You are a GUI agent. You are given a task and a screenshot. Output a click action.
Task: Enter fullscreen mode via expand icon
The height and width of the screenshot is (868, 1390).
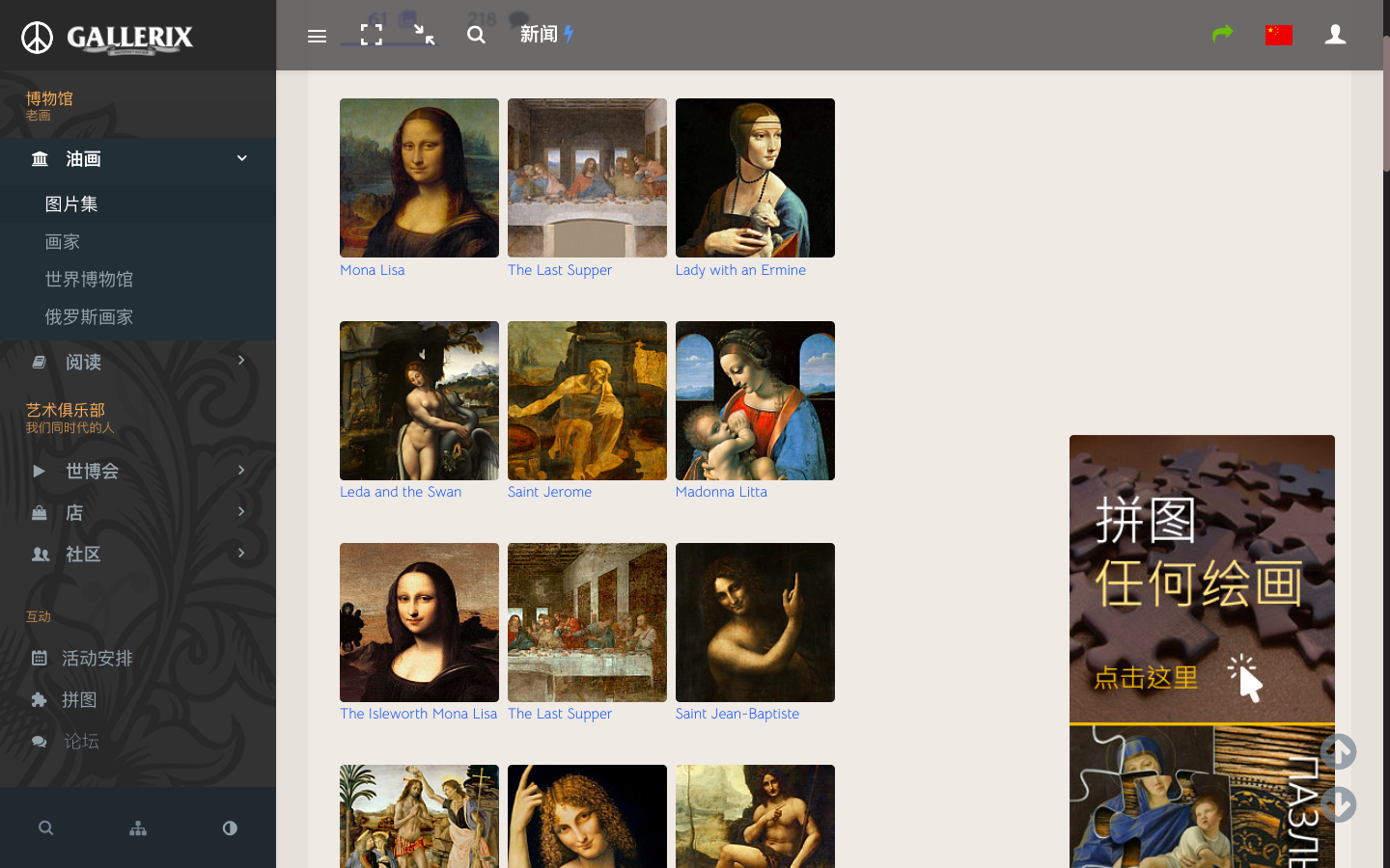tap(372, 35)
